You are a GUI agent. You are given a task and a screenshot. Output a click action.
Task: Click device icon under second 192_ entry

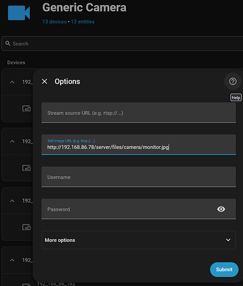click(26, 168)
